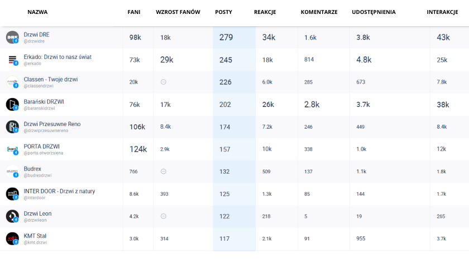Click the Drzwi Leon profile logo

(12, 216)
